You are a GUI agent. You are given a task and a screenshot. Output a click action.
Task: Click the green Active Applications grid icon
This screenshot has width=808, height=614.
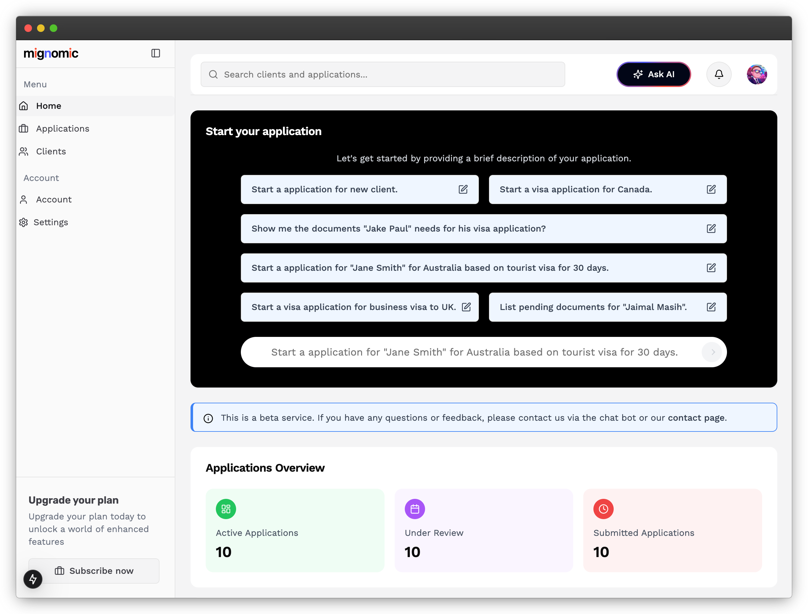click(x=226, y=509)
